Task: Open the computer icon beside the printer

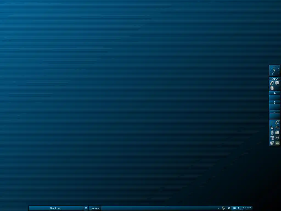Action: [x=272, y=133]
